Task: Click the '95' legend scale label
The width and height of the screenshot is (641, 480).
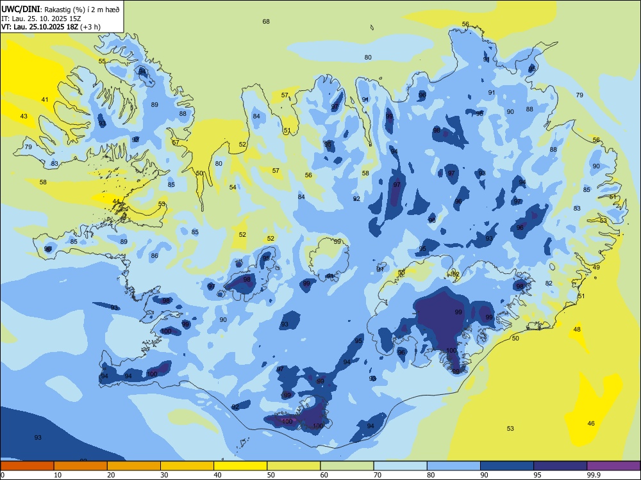Action: 538,475
